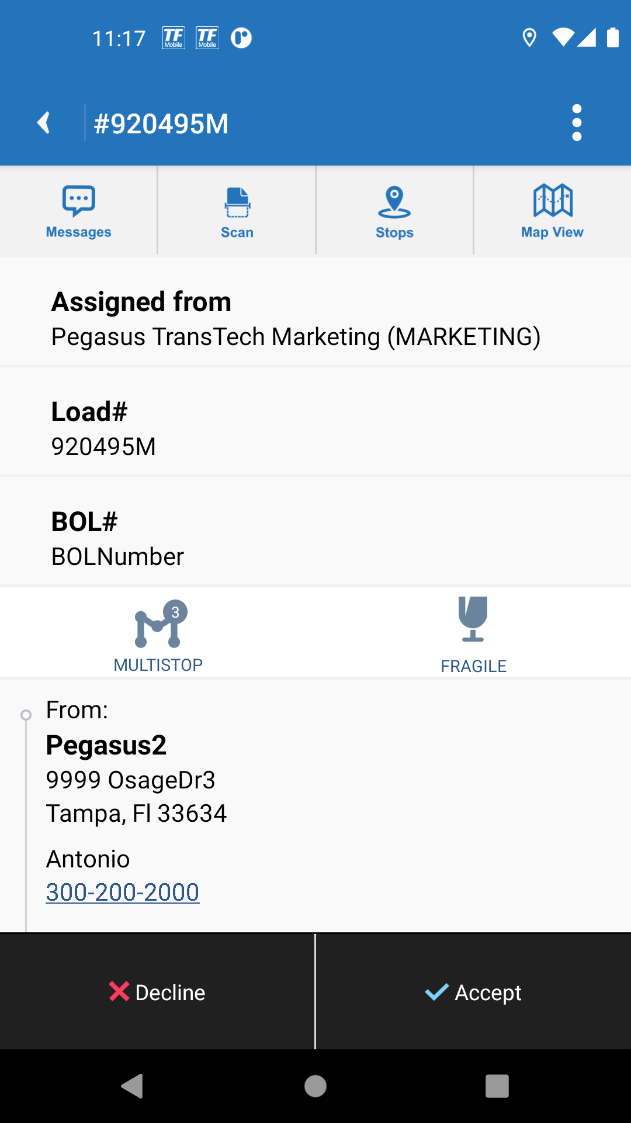Open the Map View icon
The width and height of the screenshot is (631, 1123).
pos(553,201)
